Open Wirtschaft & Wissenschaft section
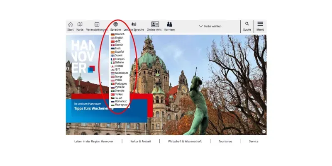The image size is (332, 166). (185, 141)
